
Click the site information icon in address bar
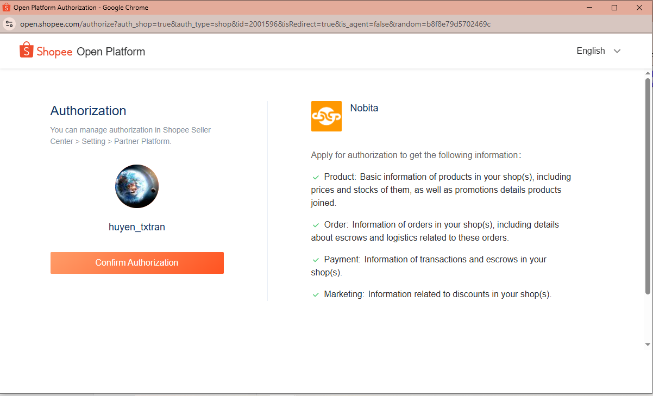click(x=9, y=24)
